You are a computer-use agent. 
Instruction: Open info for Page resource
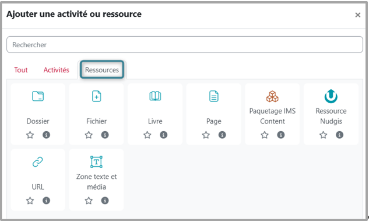pos(222,135)
